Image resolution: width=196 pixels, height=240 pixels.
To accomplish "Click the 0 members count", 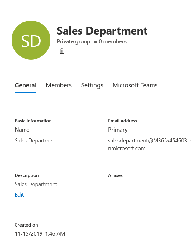I will click(112, 41).
